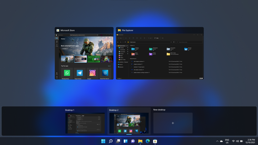Click the Prime Video tile in Store preview
This screenshot has width=258, height=145.
click(105, 73)
